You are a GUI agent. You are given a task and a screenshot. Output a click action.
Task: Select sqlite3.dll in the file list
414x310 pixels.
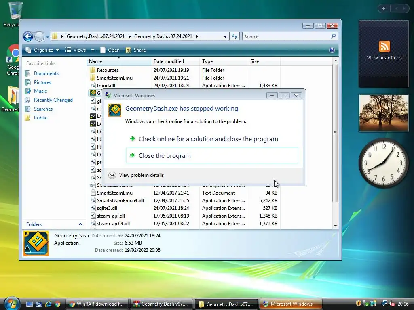pyautogui.click(x=107, y=208)
